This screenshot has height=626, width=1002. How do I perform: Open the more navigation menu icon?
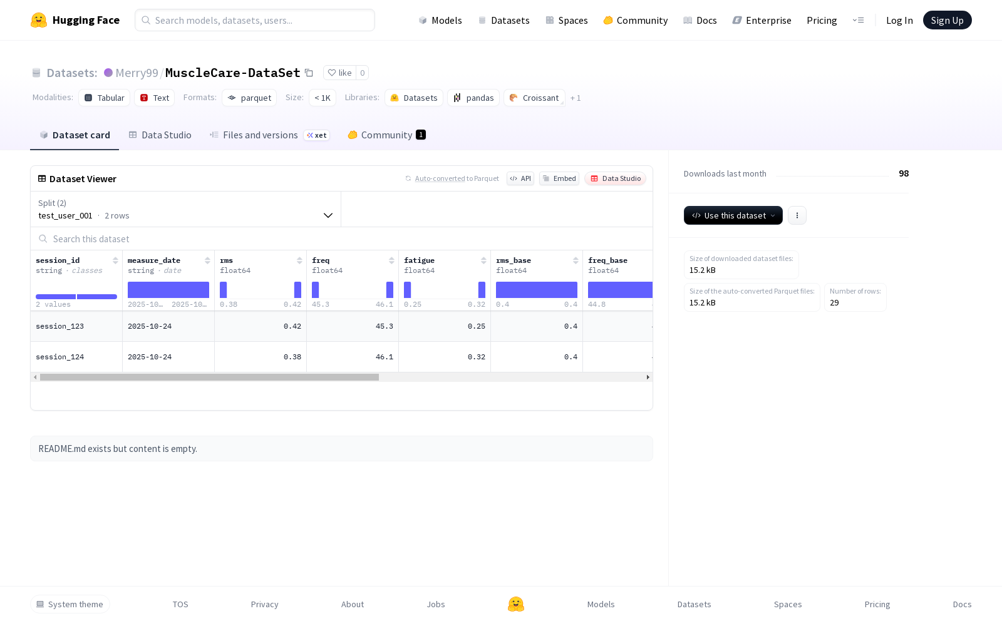(x=858, y=20)
